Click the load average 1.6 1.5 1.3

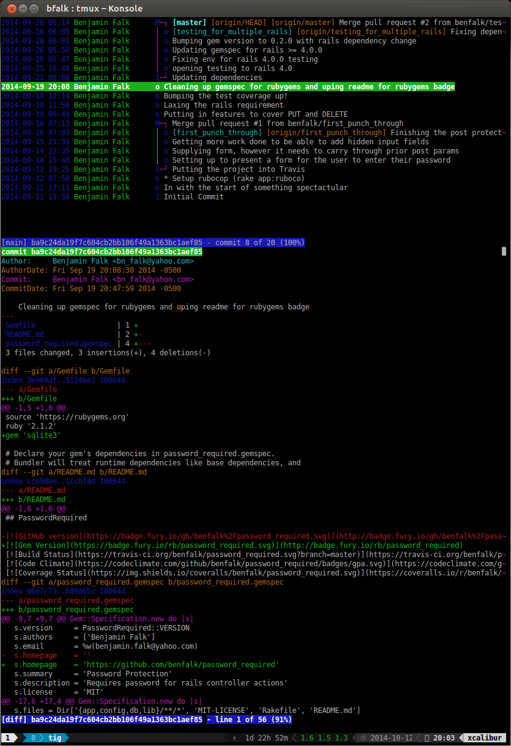click(324, 738)
